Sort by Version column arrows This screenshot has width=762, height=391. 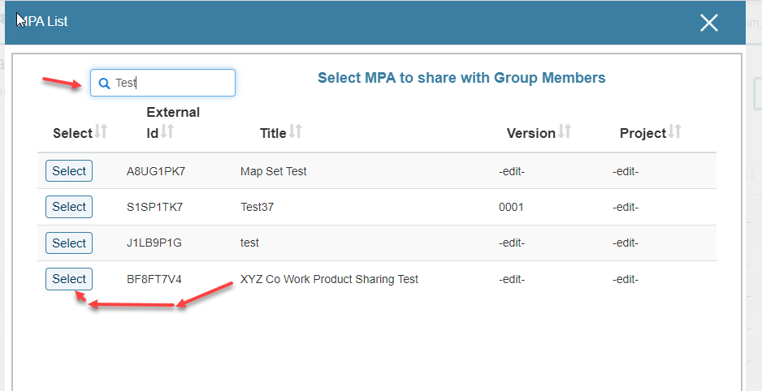(565, 131)
